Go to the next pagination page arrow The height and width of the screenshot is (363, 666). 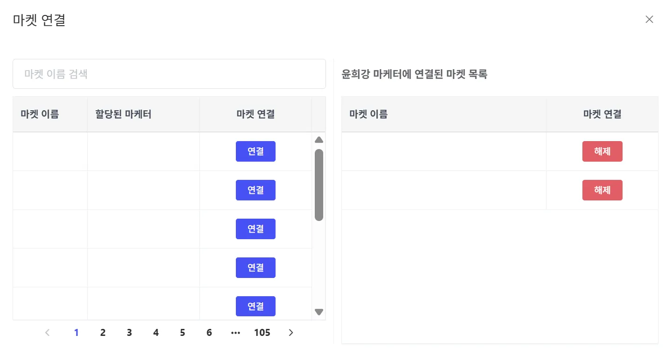coord(291,333)
